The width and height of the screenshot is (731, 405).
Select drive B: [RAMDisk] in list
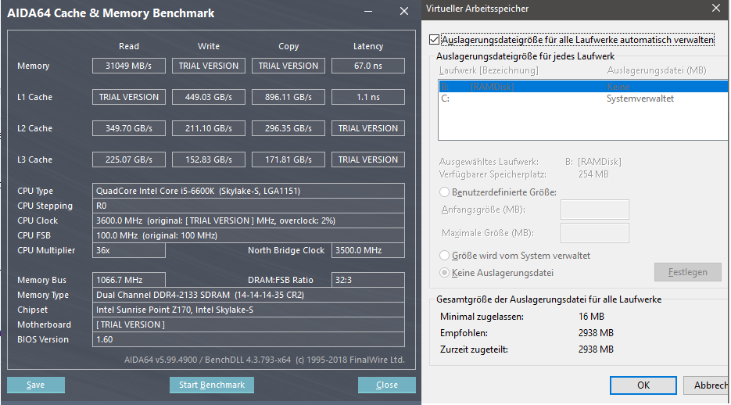pos(582,87)
